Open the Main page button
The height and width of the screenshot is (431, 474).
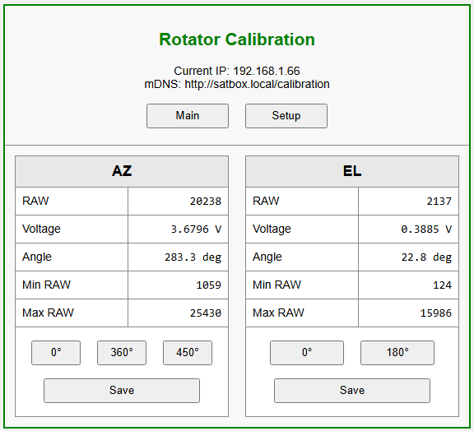point(188,116)
